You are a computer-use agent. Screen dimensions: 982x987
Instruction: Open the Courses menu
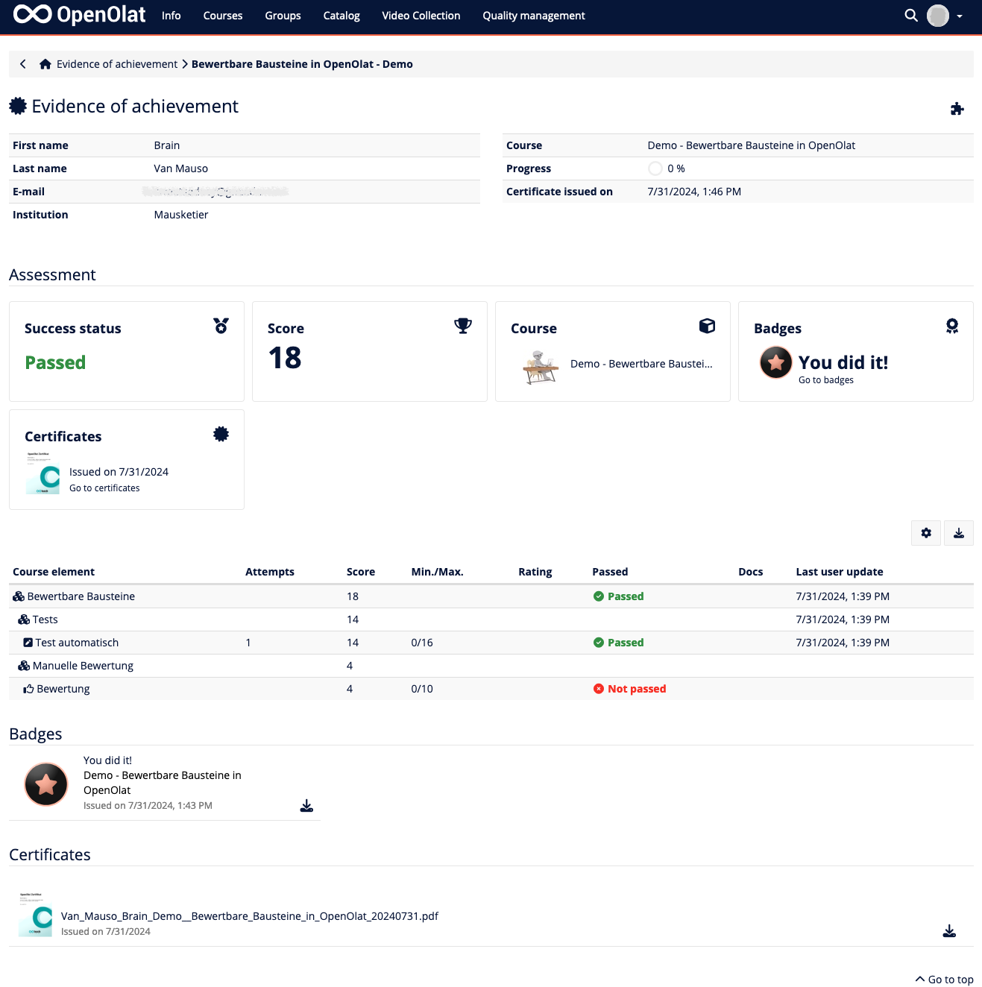223,16
